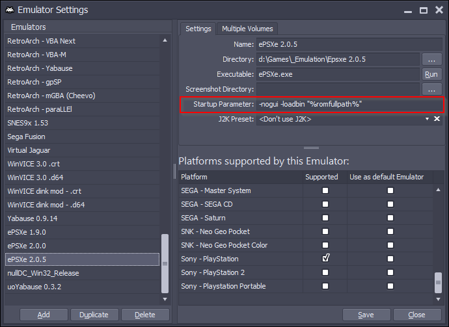This screenshot has width=449, height=327.
Task: Select RetroArch - Yabause emulator
Action: pyautogui.click(x=82, y=68)
